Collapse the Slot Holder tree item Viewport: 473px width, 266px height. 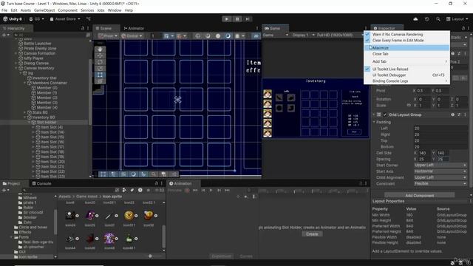(x=30, y=123)
